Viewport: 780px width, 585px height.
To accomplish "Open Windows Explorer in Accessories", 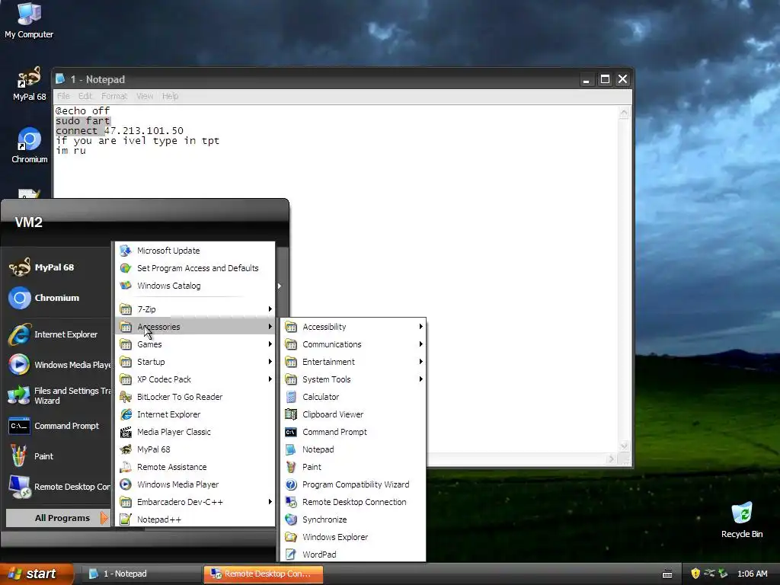I will pyautogui.click(x=353, y=537).
